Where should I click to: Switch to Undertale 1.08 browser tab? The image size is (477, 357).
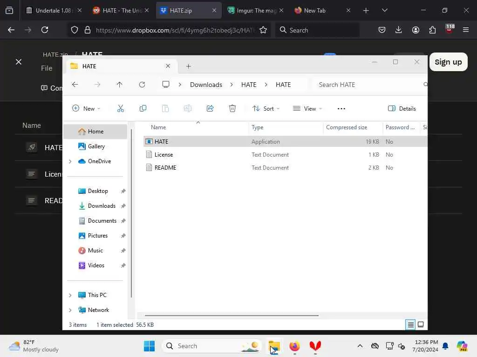[54, 10]
